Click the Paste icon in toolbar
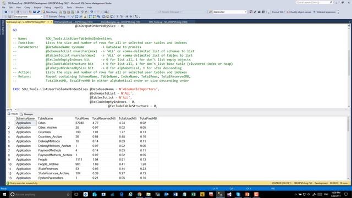Image resolution: width=352 pixels, height=198 pixels. click(86, 12)
